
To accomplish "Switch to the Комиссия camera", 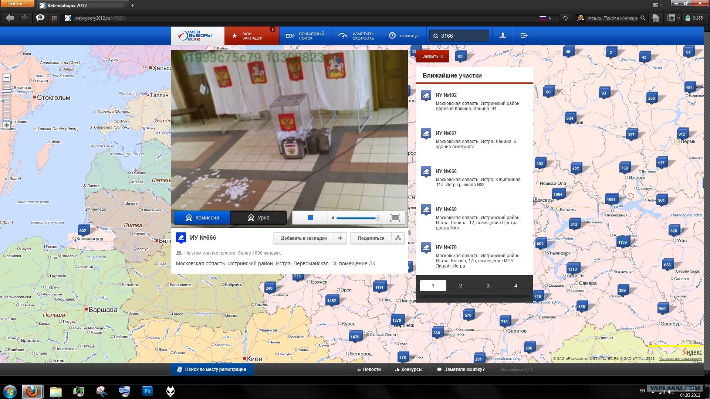I will click(x=202, y=218).
